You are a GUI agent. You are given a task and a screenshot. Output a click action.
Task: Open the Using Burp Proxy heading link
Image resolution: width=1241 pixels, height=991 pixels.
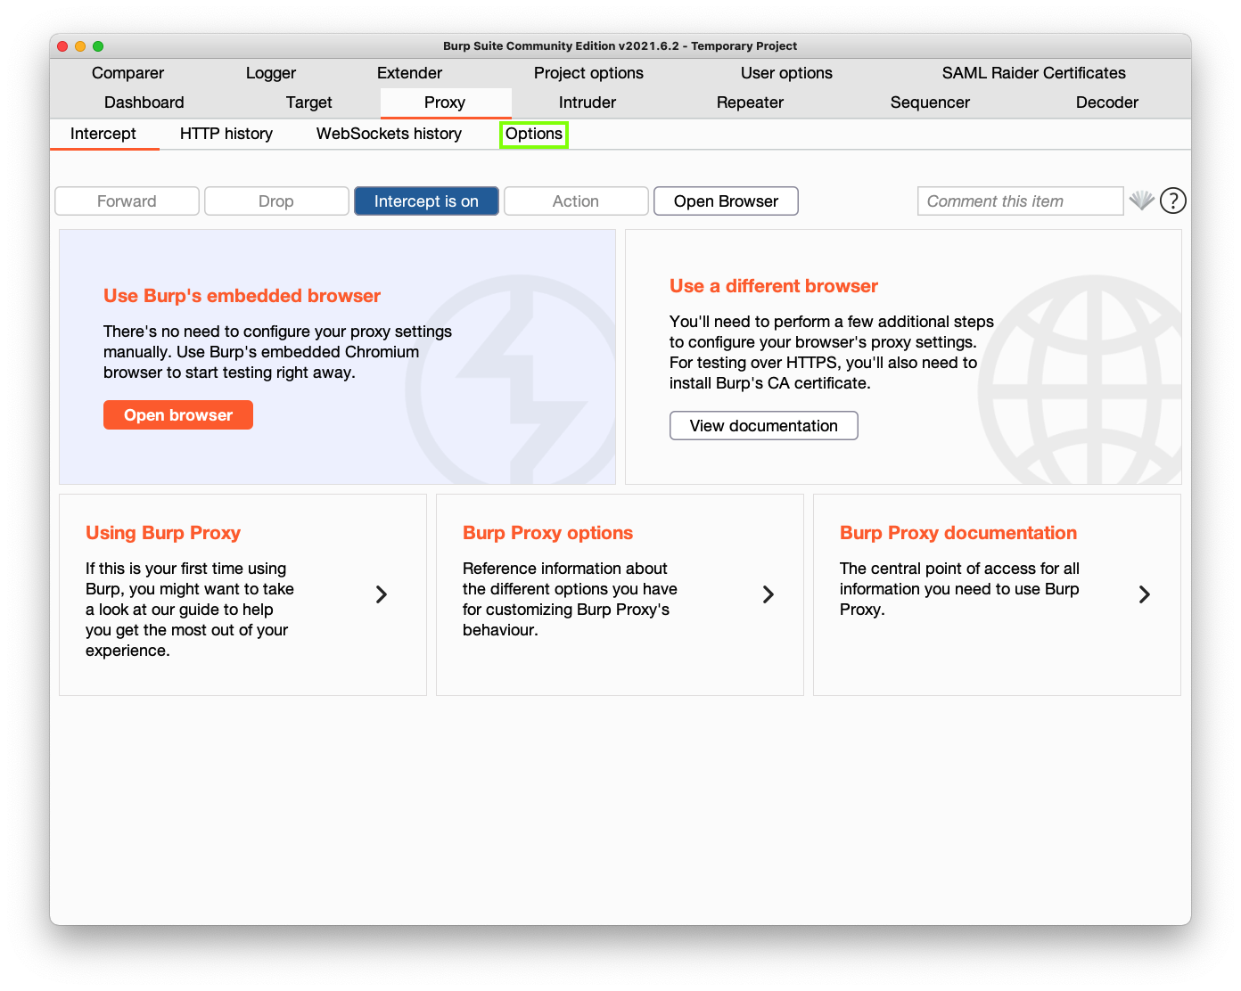[x=163, y=533]
